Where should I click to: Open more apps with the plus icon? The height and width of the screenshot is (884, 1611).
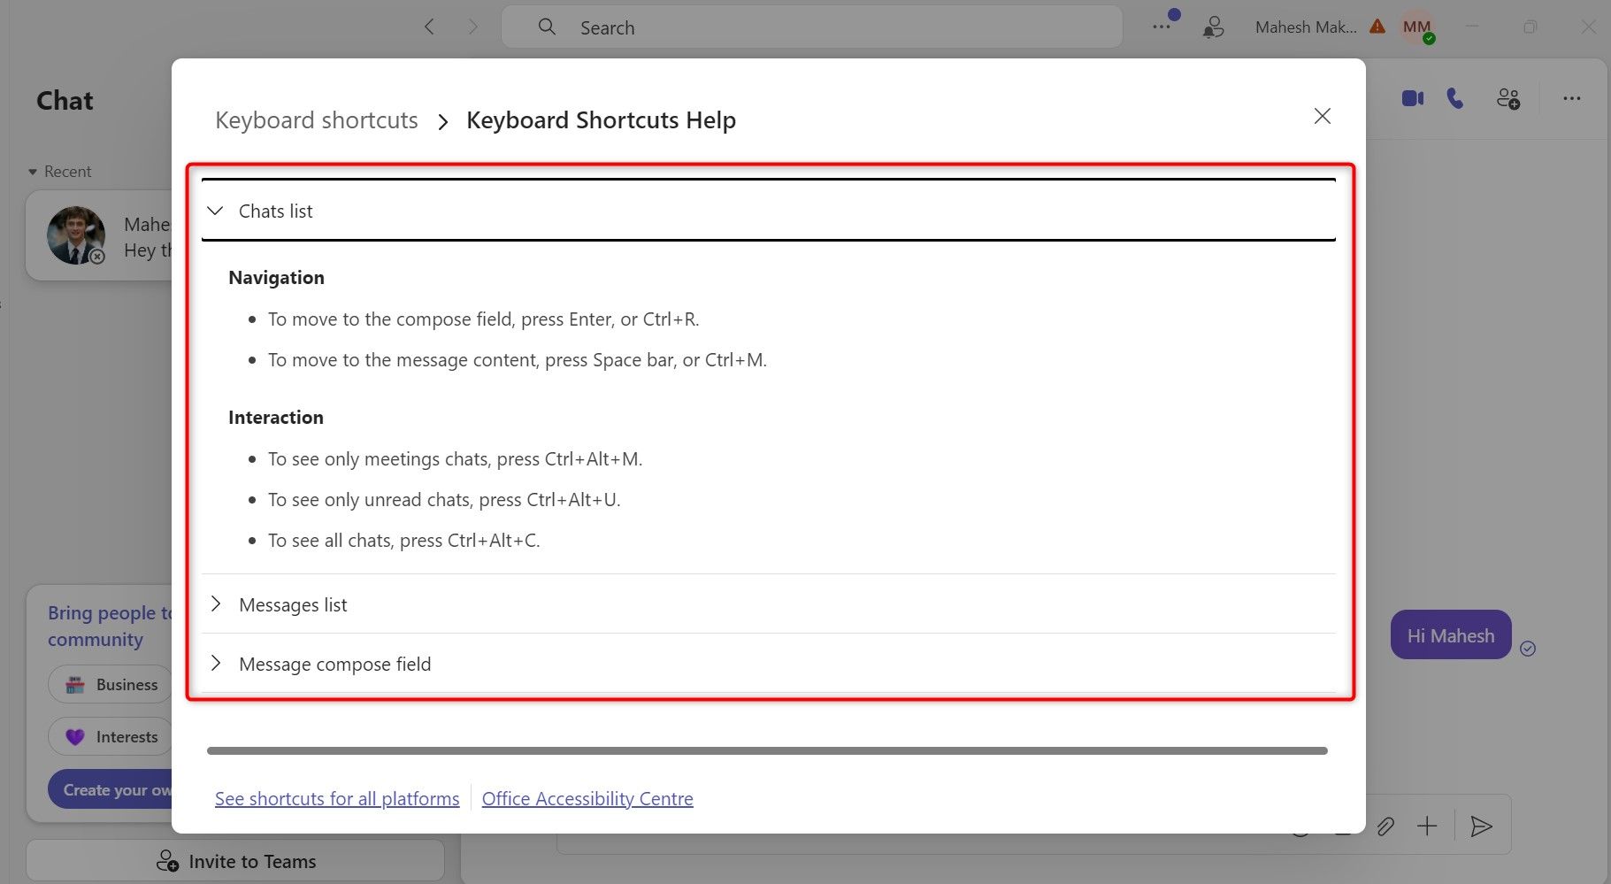coord(1427,826)
